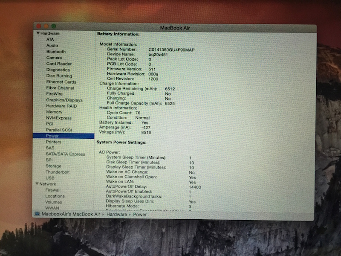Select Memory in the sidebar
This screenshot has height=256, width=341.
(x=54, y=112)
